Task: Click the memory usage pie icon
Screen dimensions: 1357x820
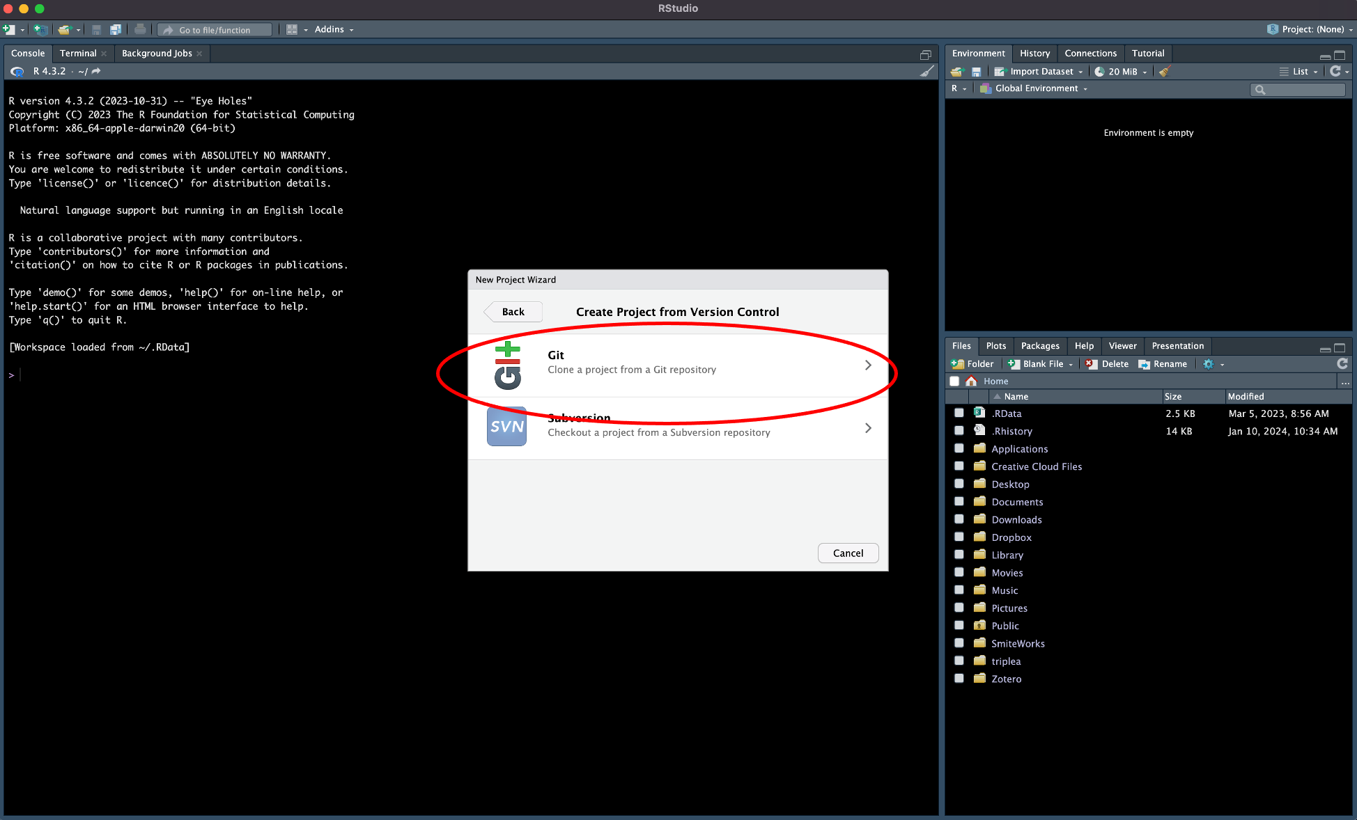Action: tap(1099, 71)
